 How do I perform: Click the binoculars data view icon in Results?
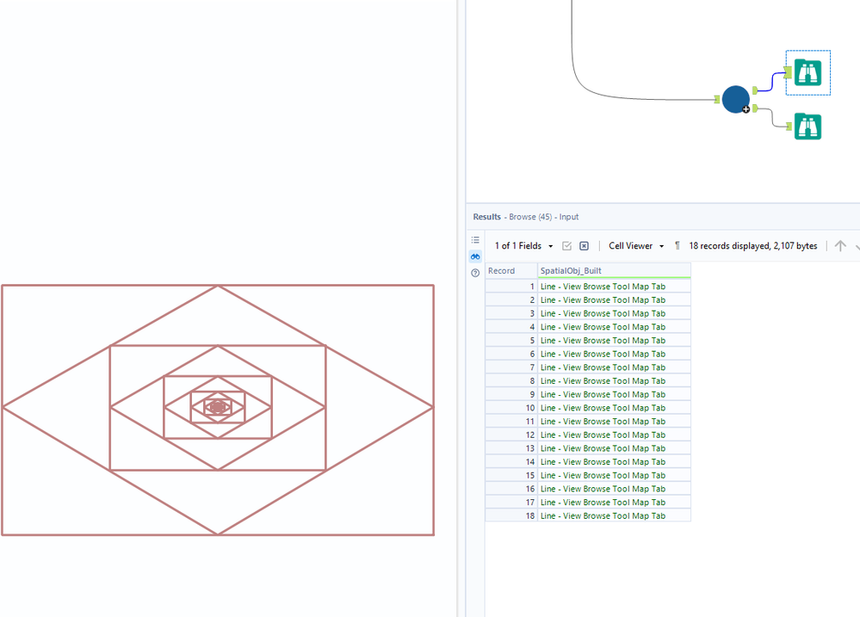[x=475, y=256]
